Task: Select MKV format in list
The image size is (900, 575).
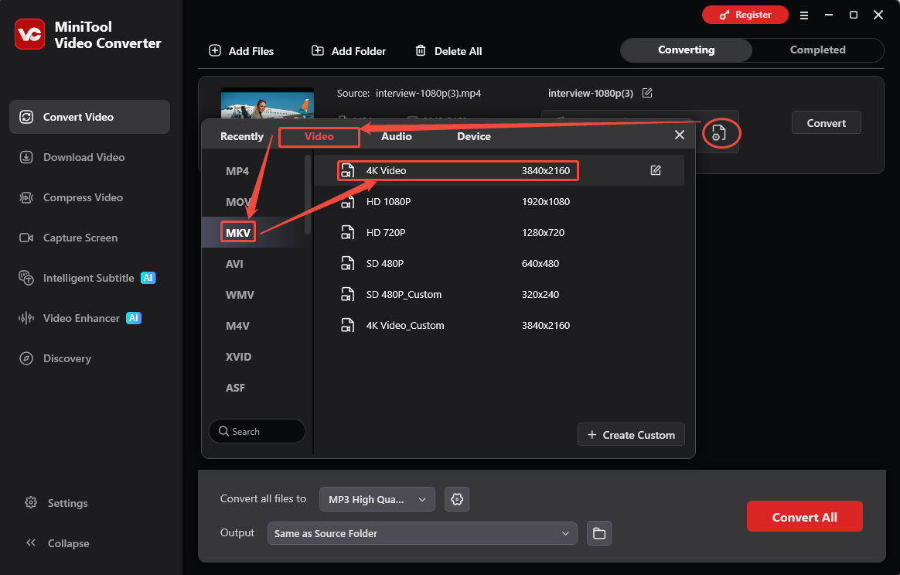Action: pyautogui.click(x=237, y=233)
